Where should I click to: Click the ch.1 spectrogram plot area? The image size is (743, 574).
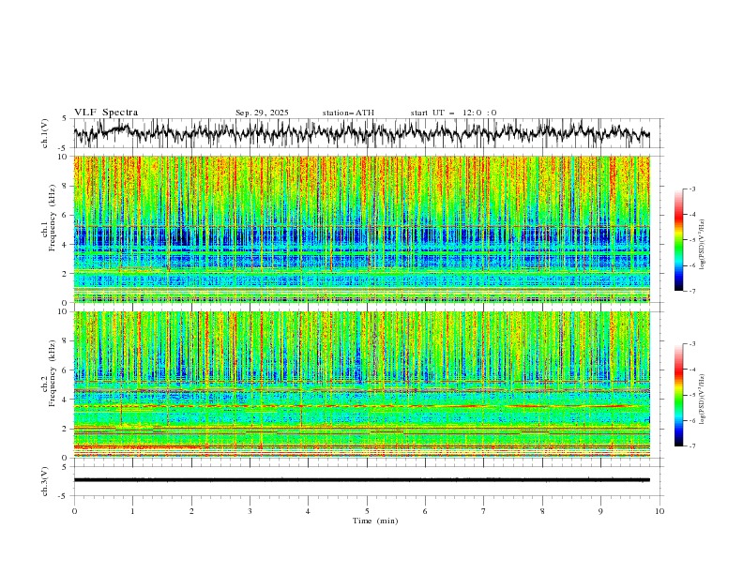click(x=362, y=229)
